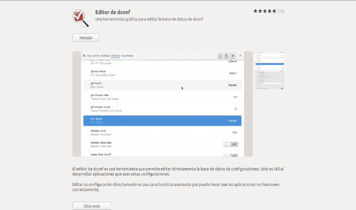This screenshot has height=210, width=356.
Task: Toggle the menubar-detachable OFF switch
Action: (x=231, y=144)
